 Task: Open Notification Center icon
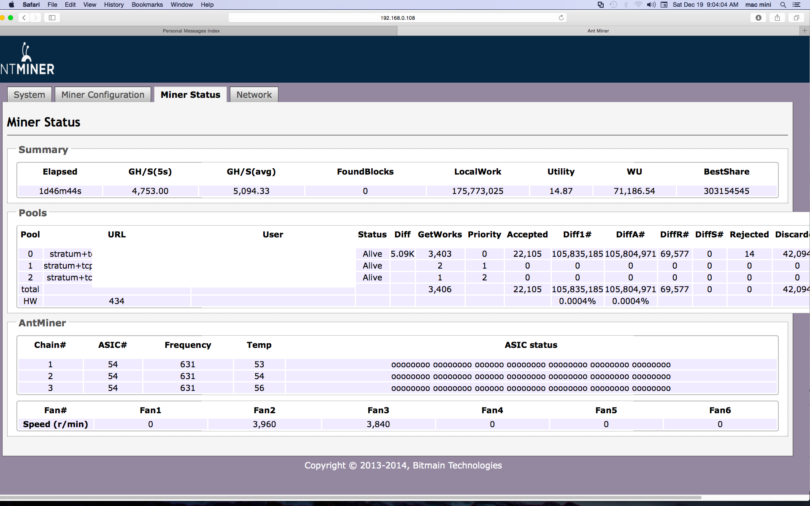click(796, 5)
